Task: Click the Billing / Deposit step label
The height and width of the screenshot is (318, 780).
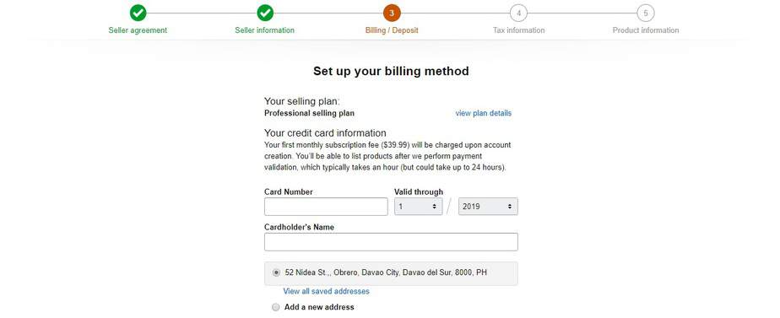Action: click(392, 30)
